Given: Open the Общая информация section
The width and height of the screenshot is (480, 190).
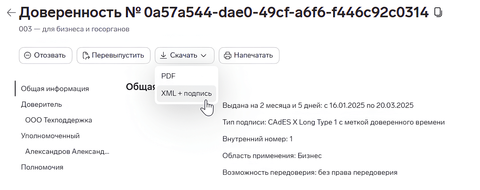Looking at the screenshot, I should coord(55,89).
